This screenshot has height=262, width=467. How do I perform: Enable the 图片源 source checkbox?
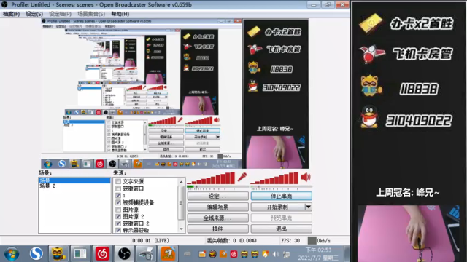pyautogui.click(x=118, y=210)
